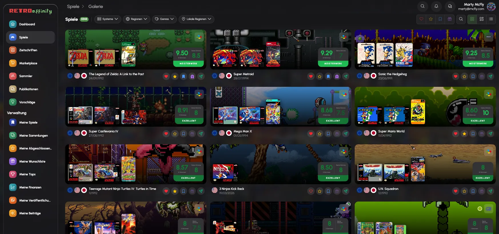Viewport: 499px width, 234px height.
Task: Click the 5345 games count badge
Action: pos(84,19)
